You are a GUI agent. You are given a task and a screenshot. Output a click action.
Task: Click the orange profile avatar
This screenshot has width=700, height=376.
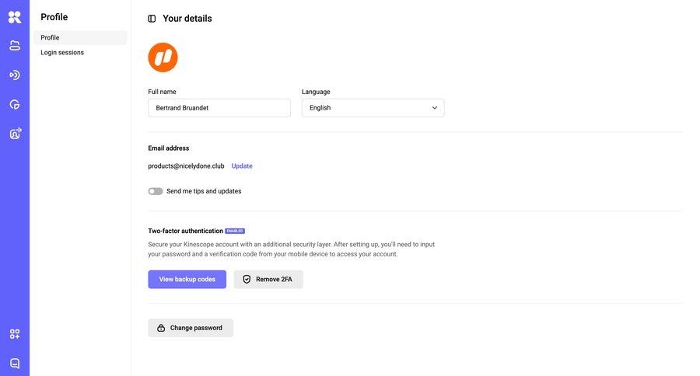pos(163,57)
